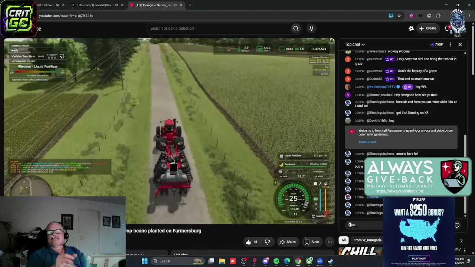This screenshot has width=475, height=267.
Task: Open the Windows Start menu
Action: pyautogui.click(x=144, y=261)
